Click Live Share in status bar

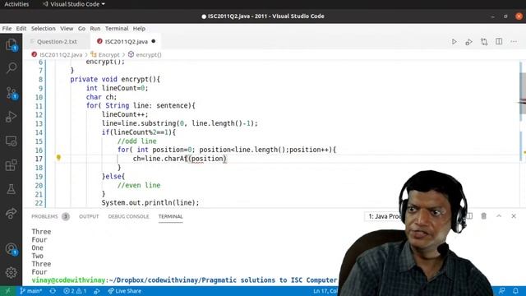[124, 291]
